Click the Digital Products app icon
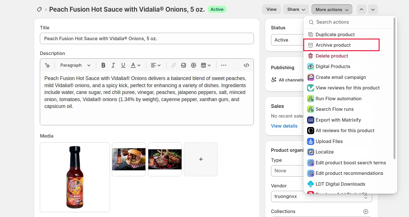Image resolution: width=409 pixels, height=217 pixels. pos(311,66)
